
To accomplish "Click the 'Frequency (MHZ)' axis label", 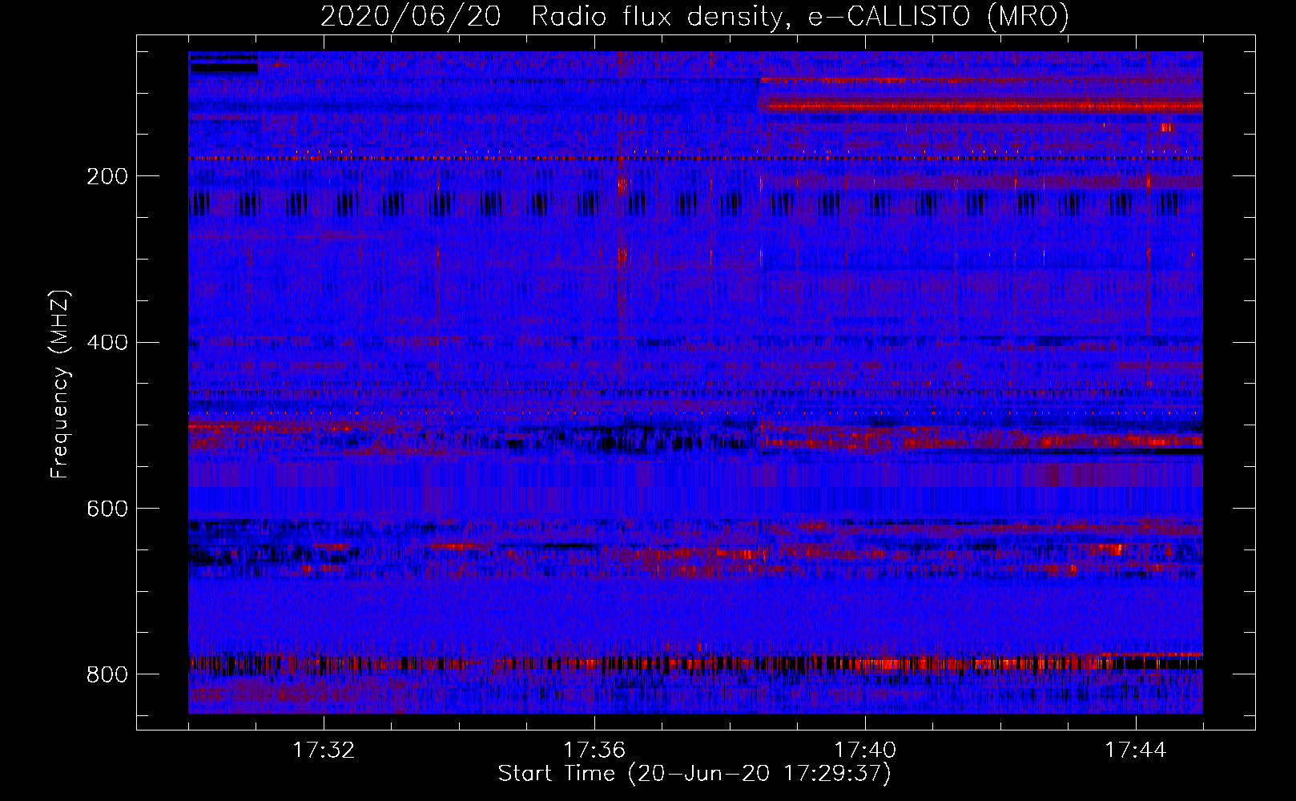I will point(60,383).
